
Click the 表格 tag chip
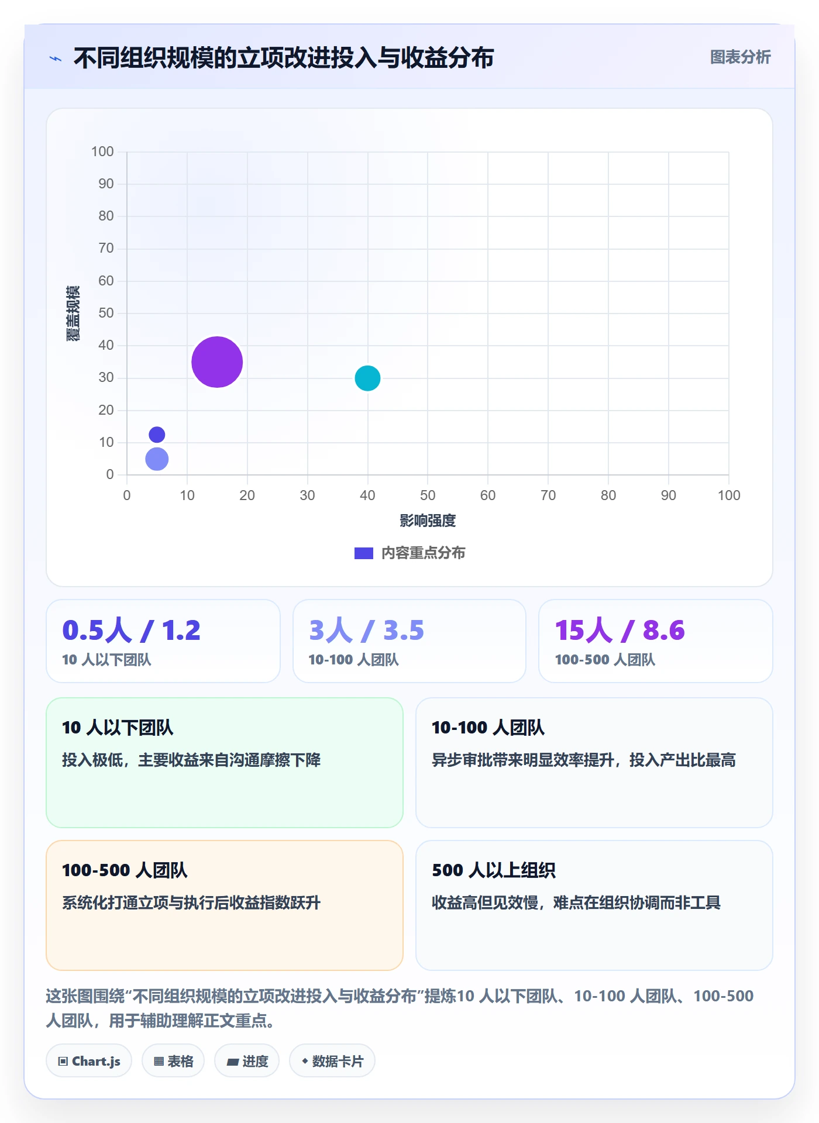click(173, 1061)
